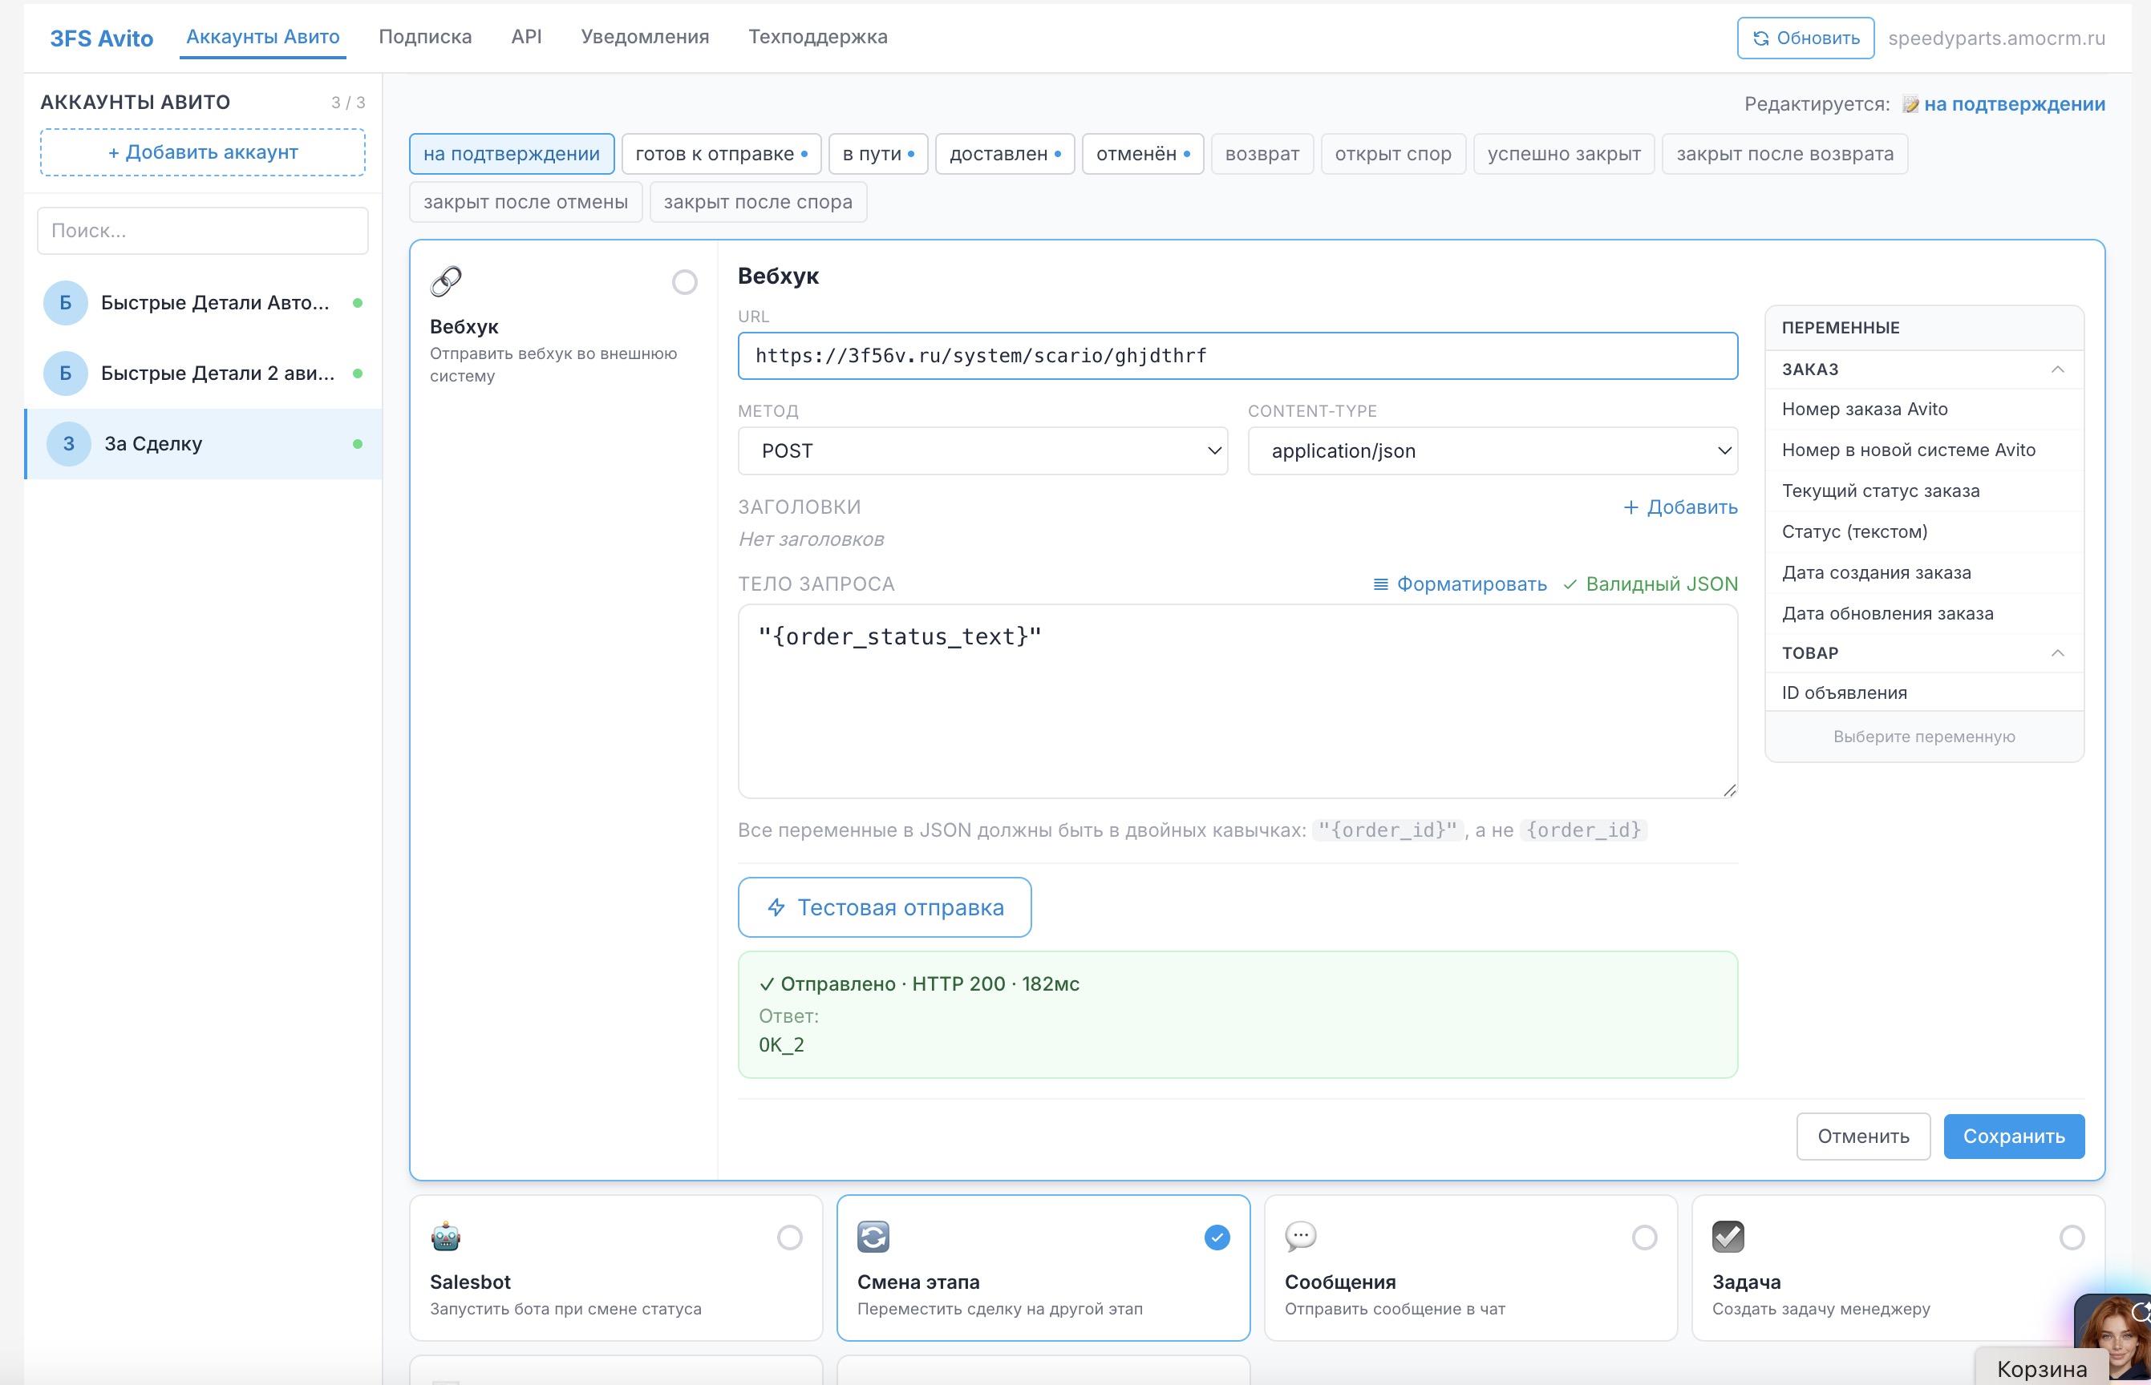Select the закрыт после спора status tab

click(x=758, y=202)
